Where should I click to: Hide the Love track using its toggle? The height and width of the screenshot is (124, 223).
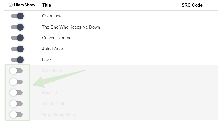[x=17, y=60]
